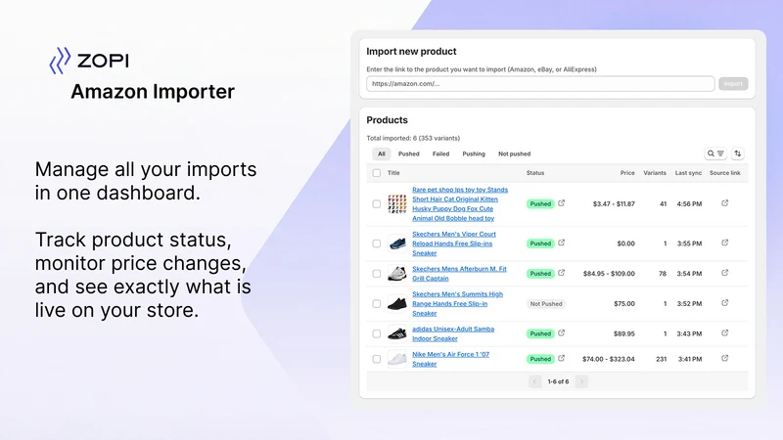Click the ZOPI logo

coord(89,61)
